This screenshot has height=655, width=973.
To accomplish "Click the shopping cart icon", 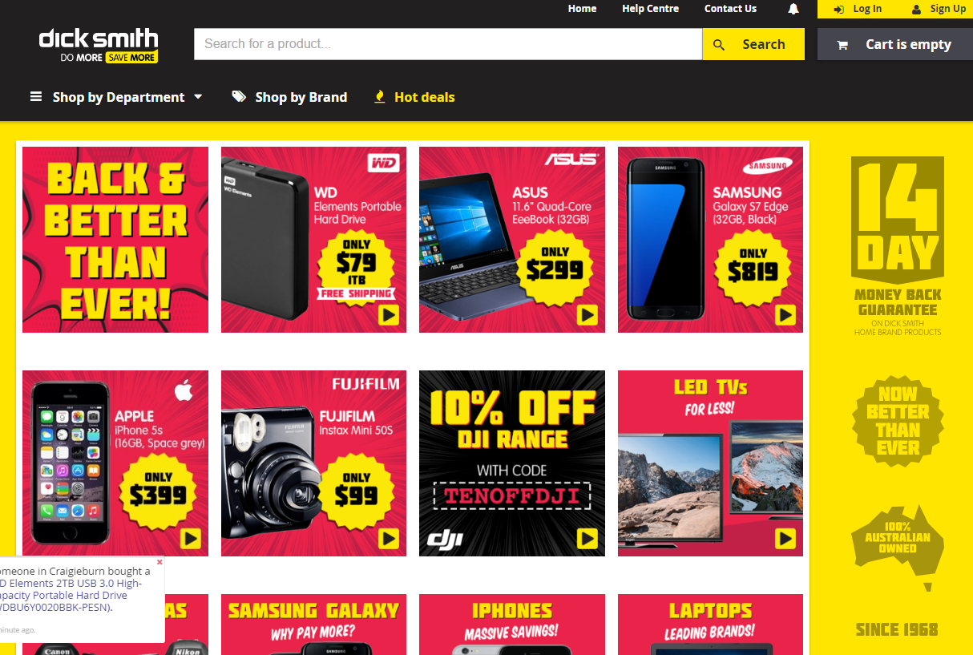I will click(842, 45).
